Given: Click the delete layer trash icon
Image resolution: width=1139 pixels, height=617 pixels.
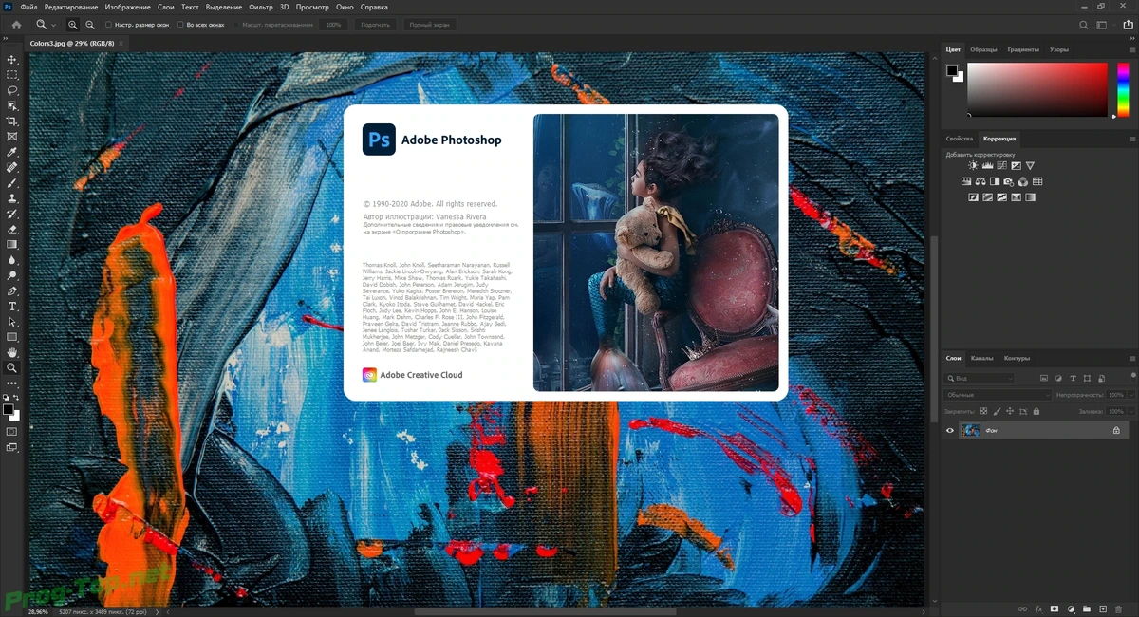Looking at the screenshot, I should click(1119, 608).
